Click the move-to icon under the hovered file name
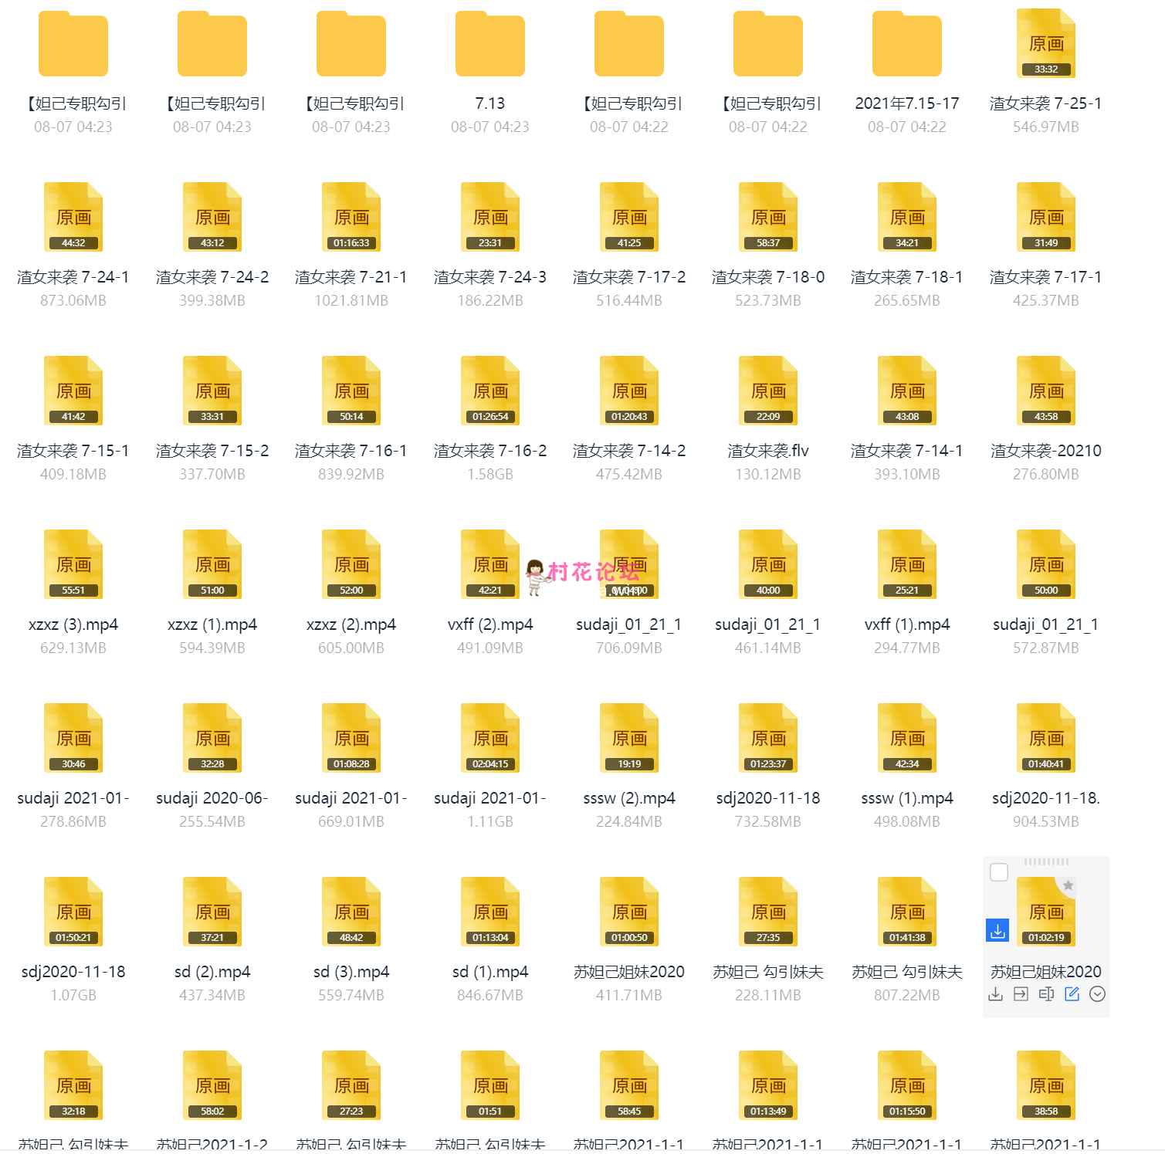 pyautogui.click(x=1021, y=994)
